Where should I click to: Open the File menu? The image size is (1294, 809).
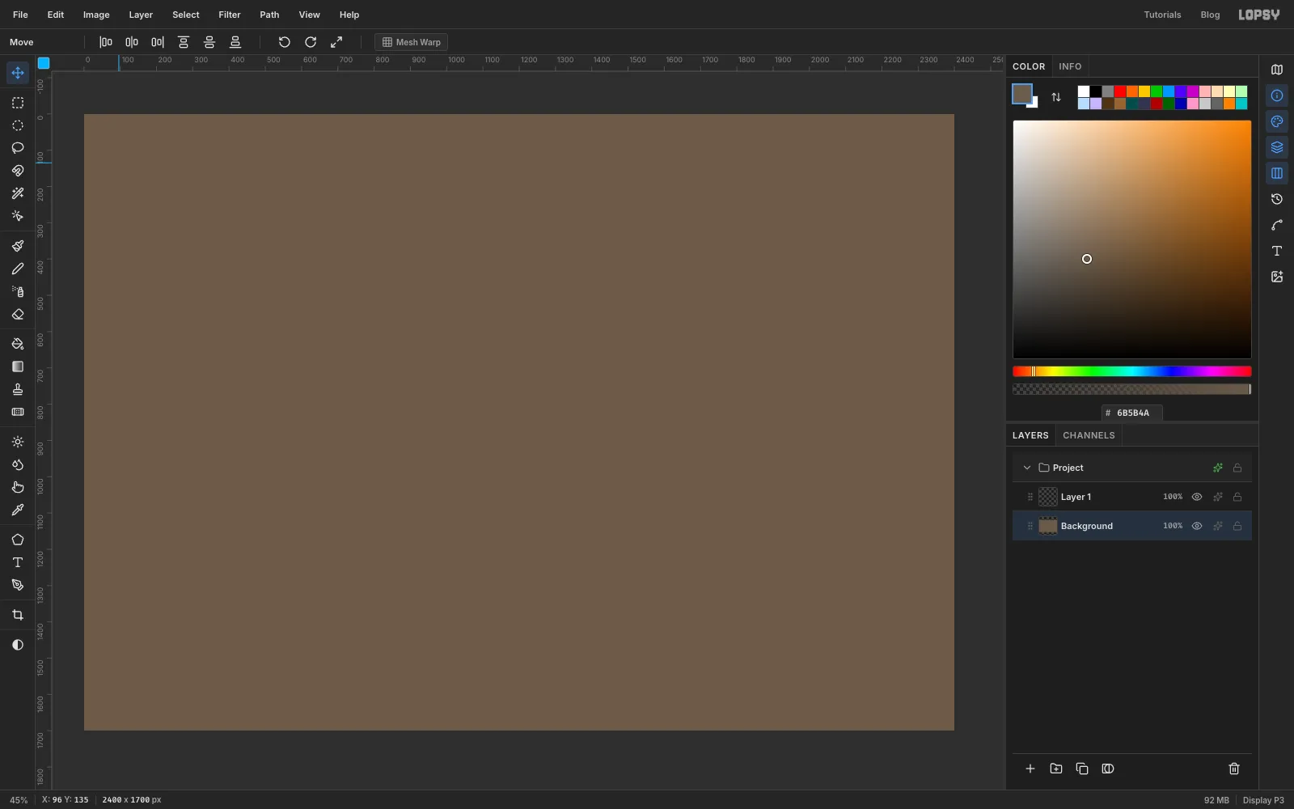click(x=20, y=15)
